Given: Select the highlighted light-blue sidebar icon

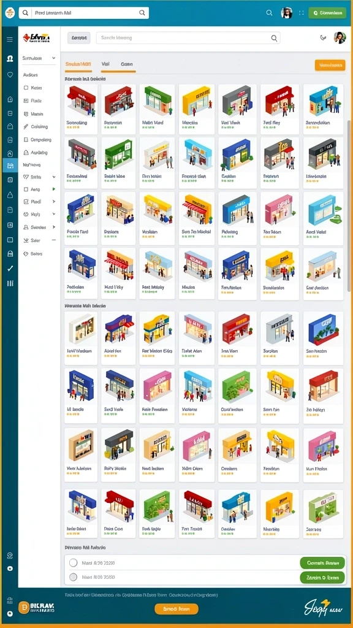Looking at the screenshot, I should (x=10, y=165).
